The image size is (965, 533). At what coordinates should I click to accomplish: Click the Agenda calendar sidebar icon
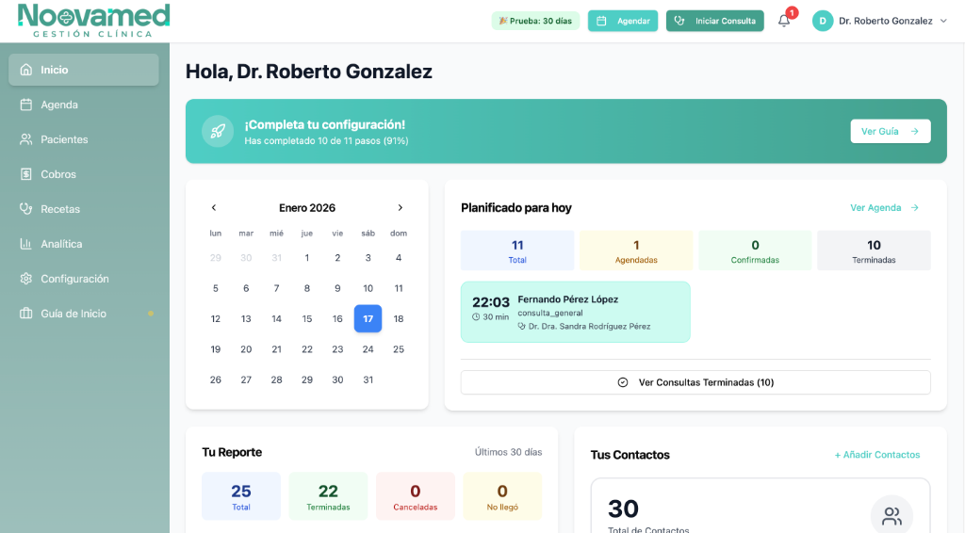[x=25, y=105]
